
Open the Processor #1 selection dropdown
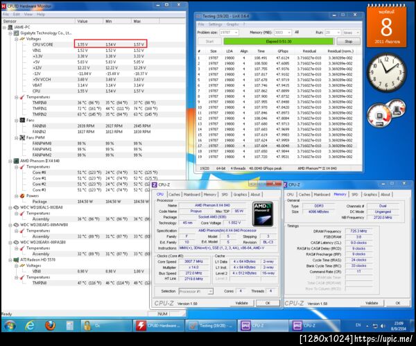pos(196,291)
